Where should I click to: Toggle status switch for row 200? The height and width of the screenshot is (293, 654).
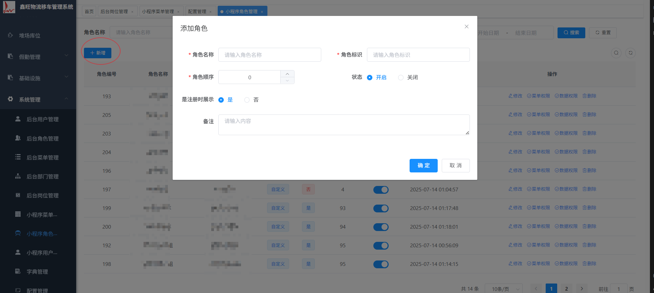point(381,227)
